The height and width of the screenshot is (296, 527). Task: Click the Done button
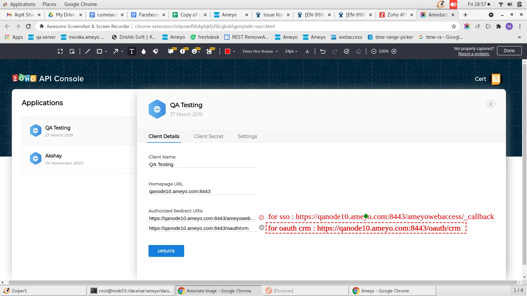(509, 51)
